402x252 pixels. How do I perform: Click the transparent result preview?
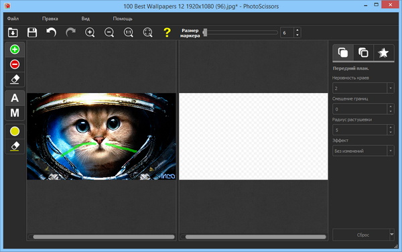point(253,136)
